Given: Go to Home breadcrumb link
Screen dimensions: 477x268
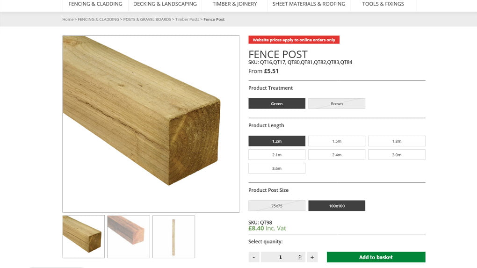Looking at the screenshot, I should [68, 20].
